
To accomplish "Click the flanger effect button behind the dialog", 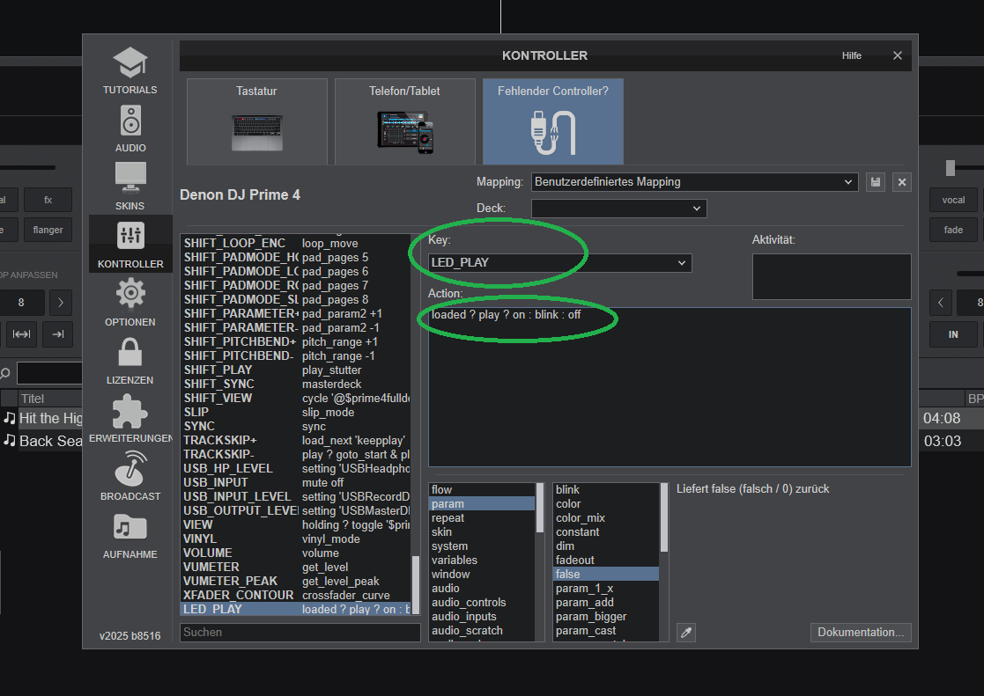I will 48,231.
